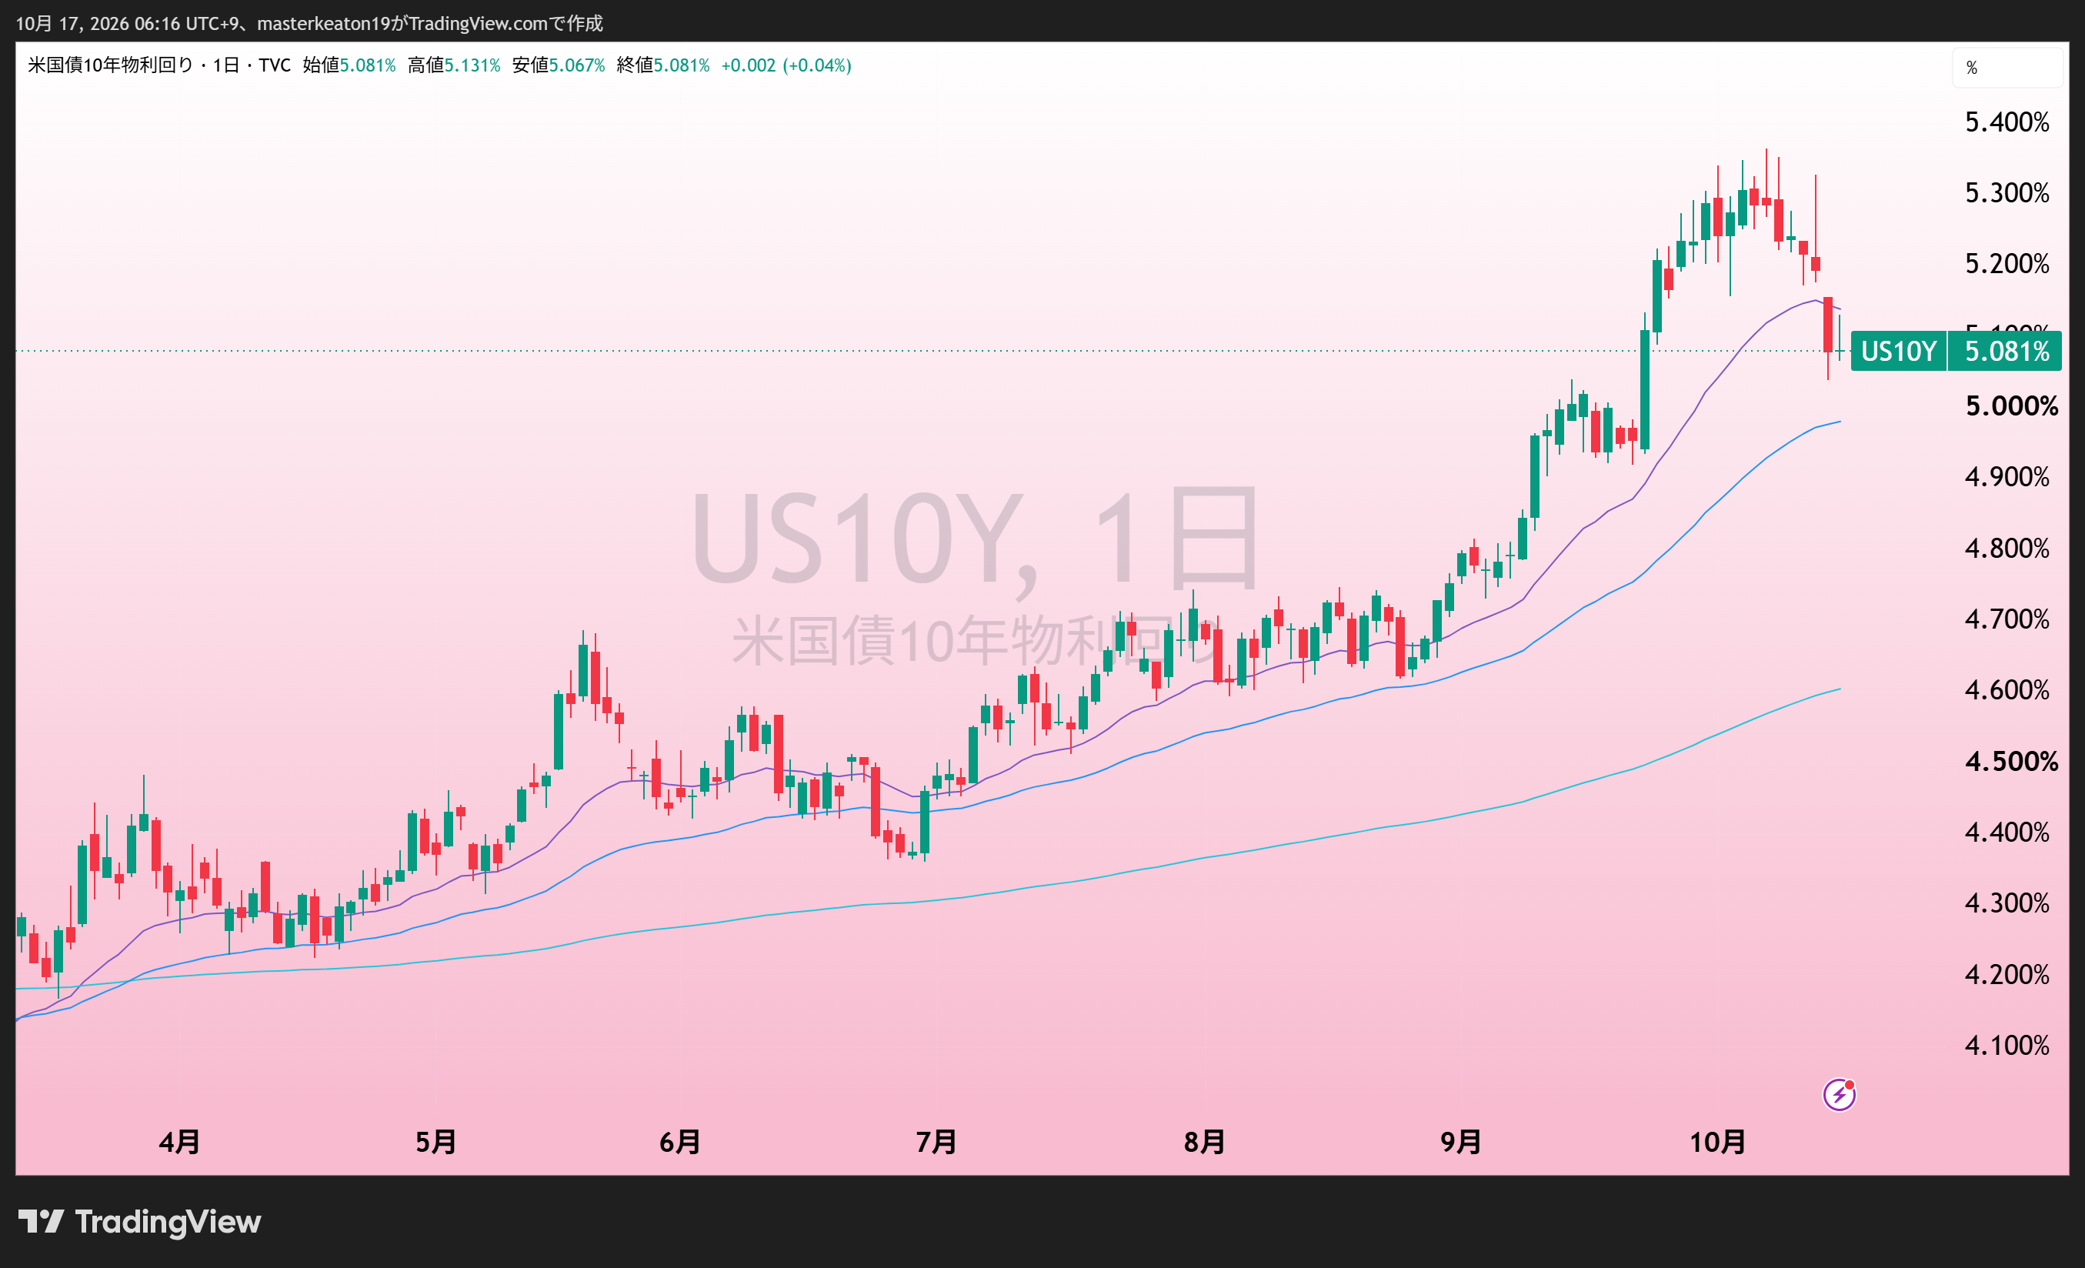Click the 5.400% price axis label

coord(2007,122)
